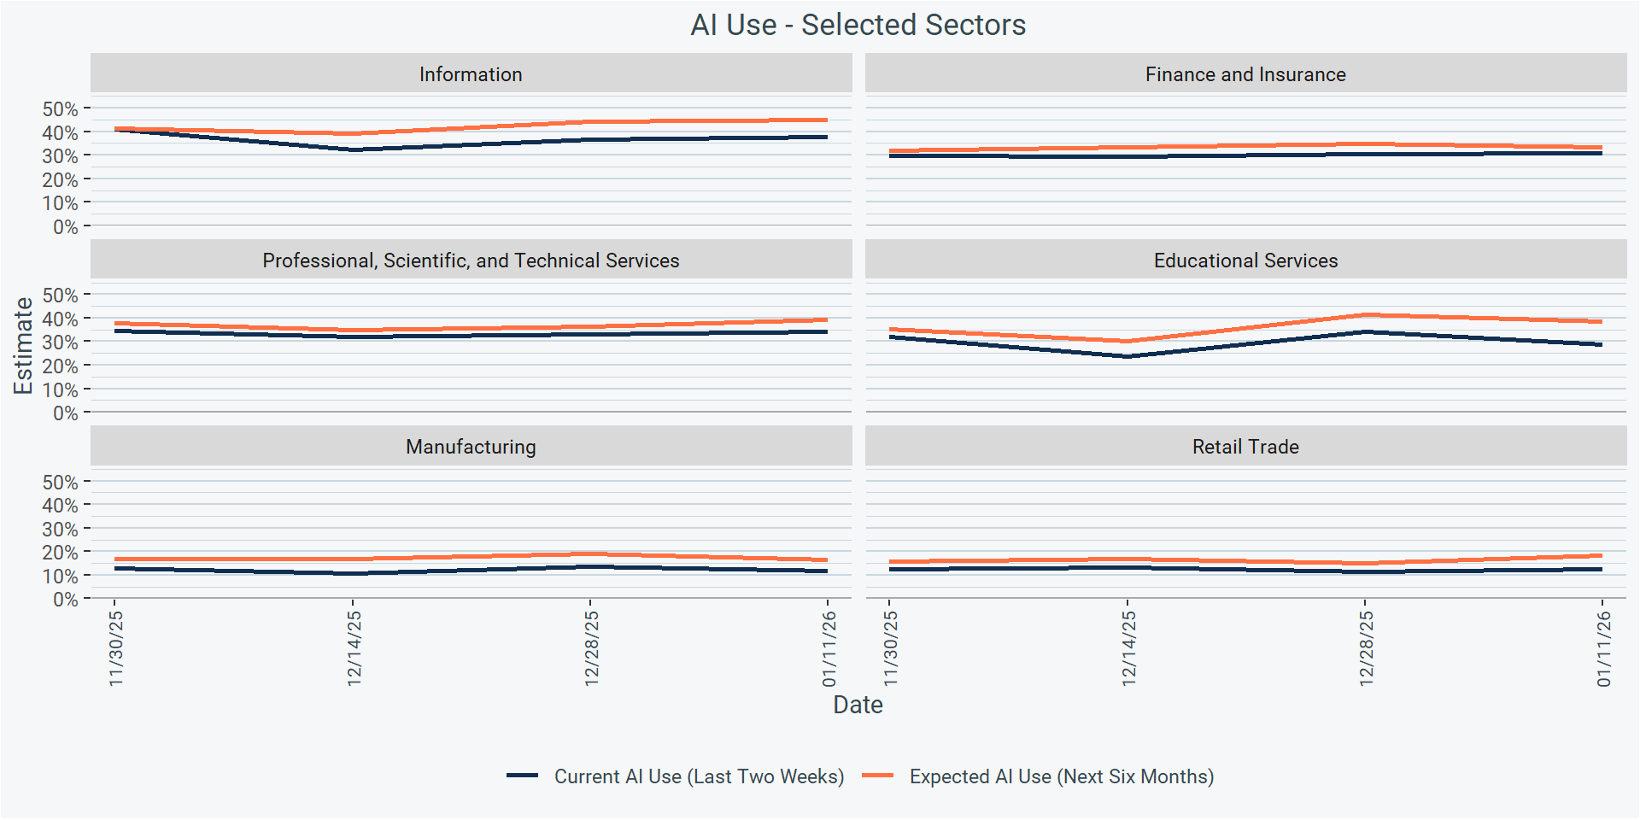Viewport: 1640px width, 820px height.
Task: Select the Manufacturing panel header
Action: pos(471,447)
